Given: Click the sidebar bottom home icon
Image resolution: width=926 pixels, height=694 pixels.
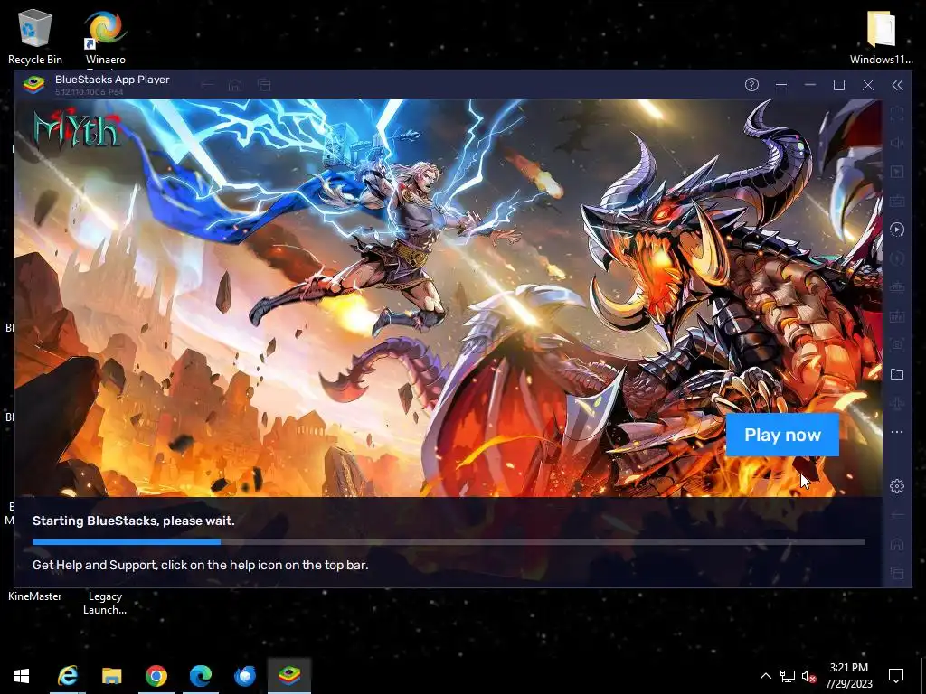Looking at the screenshot, I should click(896, 543).
